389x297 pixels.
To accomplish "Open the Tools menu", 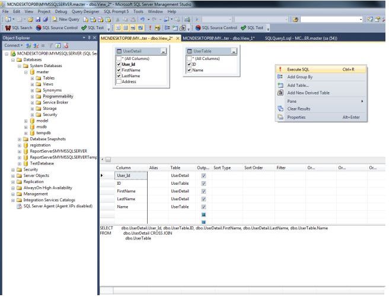I will click(138, 11).
